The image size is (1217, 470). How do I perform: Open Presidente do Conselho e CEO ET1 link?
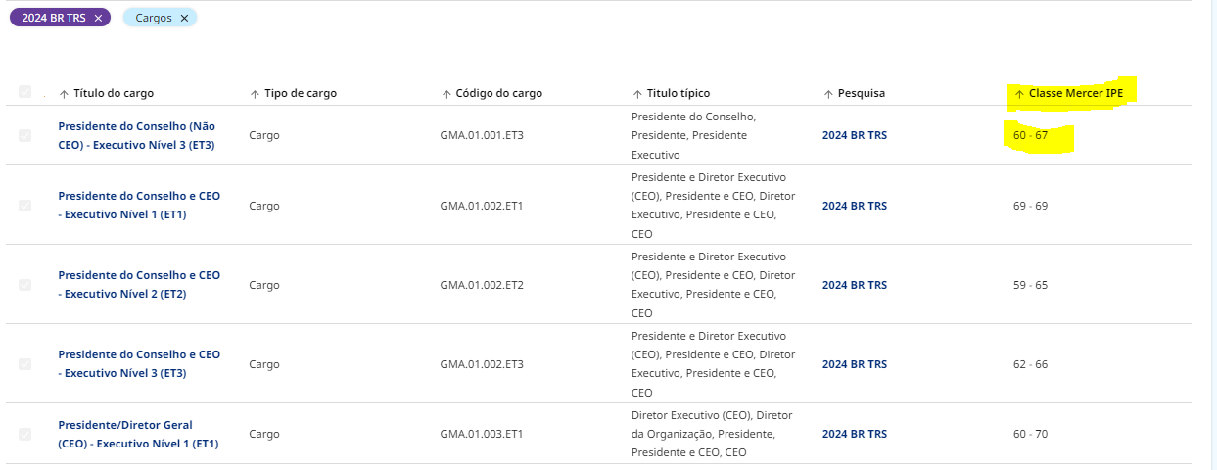(x=139, y=205)
